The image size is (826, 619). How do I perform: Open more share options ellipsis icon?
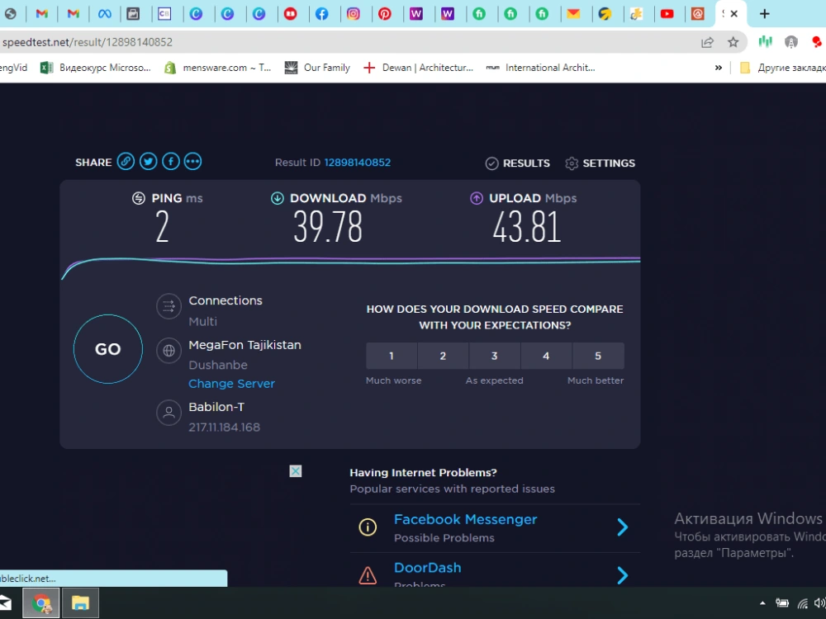192,162
